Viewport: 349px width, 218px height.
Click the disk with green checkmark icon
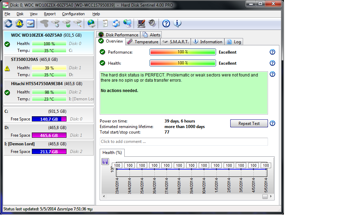tap(66, 24)
